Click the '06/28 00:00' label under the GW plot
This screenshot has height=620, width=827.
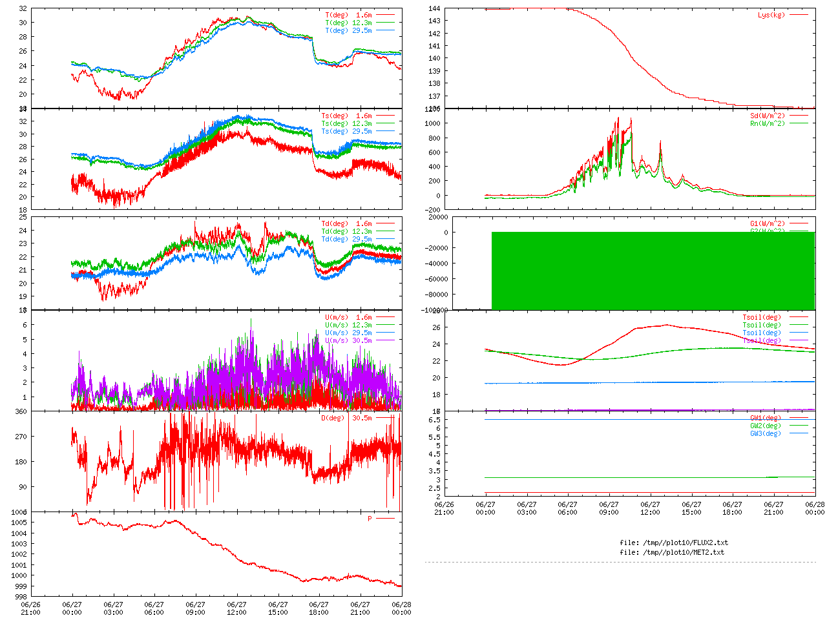[x=815, y=508]
